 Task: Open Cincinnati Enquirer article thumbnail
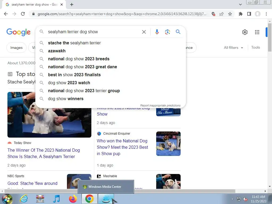[168, 144]
